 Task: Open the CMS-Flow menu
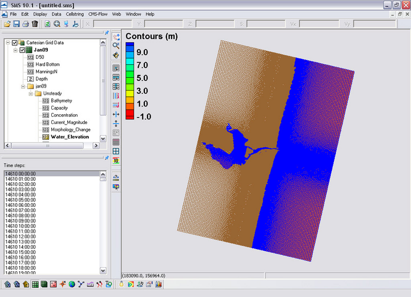click(x=98, y=14)
